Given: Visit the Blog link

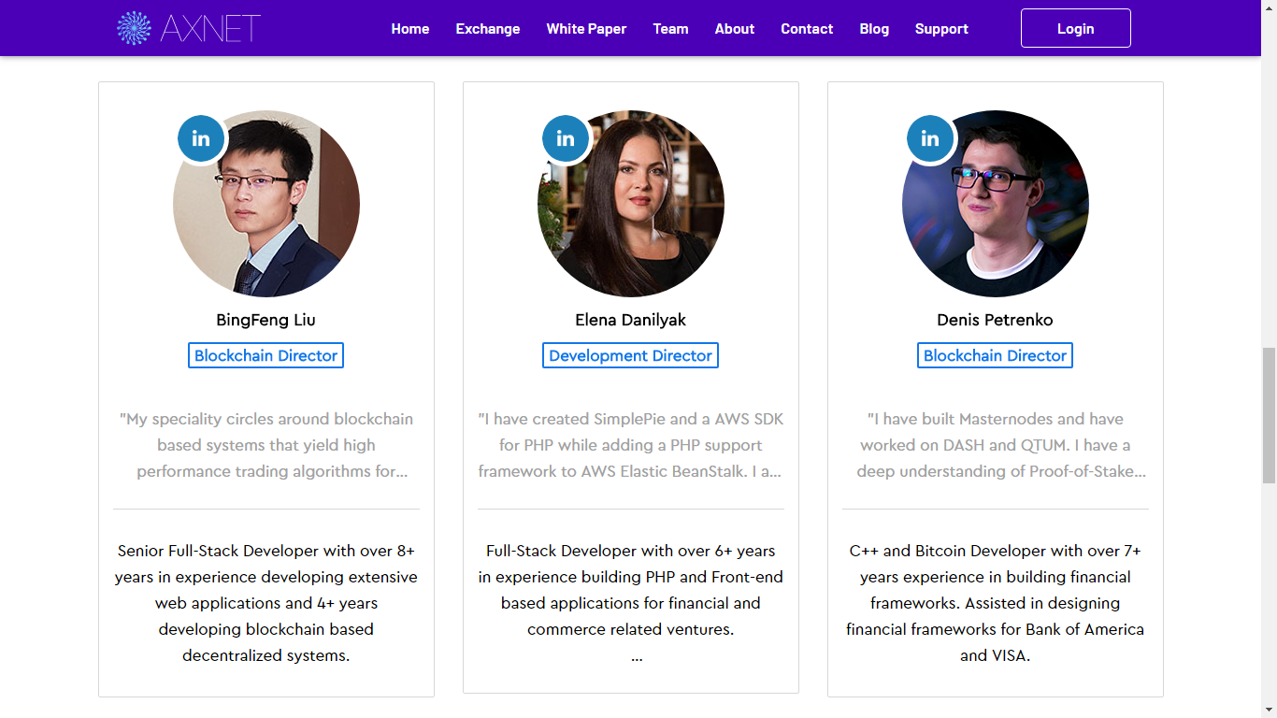Looking at the screenshot, I should tap(874, 29).
